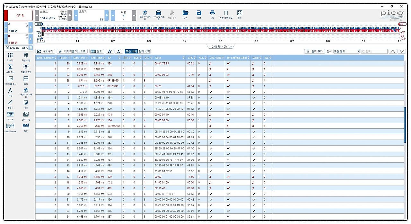Go to next waveform buffer with plus
This screenshot has height=224, width=411.
coord(134,15)
